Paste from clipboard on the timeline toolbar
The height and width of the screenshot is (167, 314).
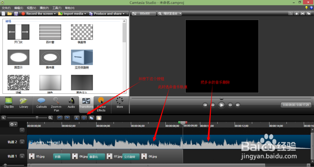99,118
